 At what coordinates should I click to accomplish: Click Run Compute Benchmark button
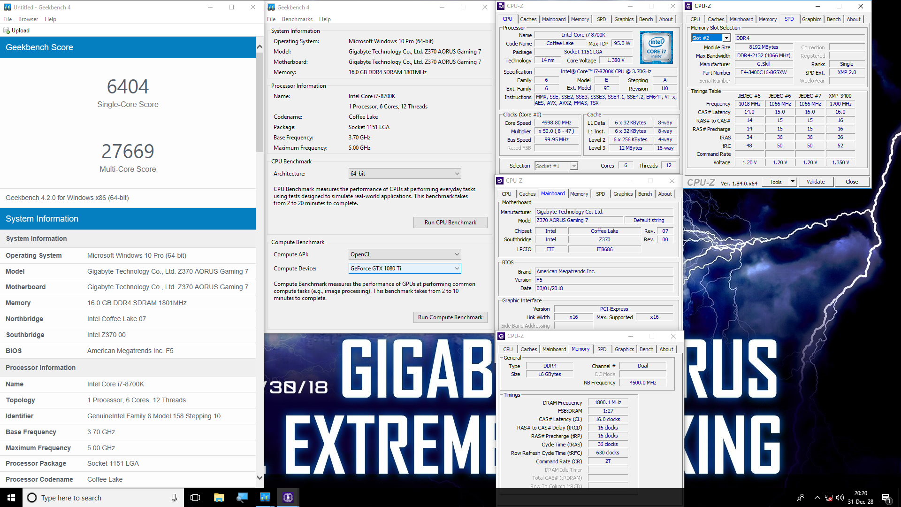tap(450, 317)
